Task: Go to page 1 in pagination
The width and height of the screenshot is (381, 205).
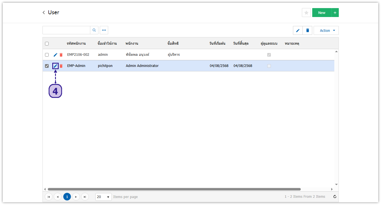Action: tap(67, 197)
